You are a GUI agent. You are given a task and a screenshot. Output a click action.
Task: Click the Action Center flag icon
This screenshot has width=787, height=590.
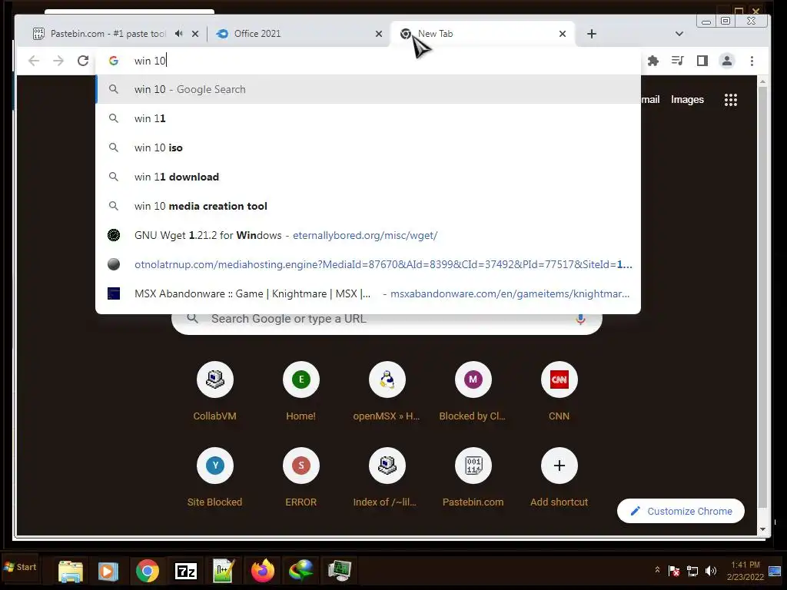point(674,571)
